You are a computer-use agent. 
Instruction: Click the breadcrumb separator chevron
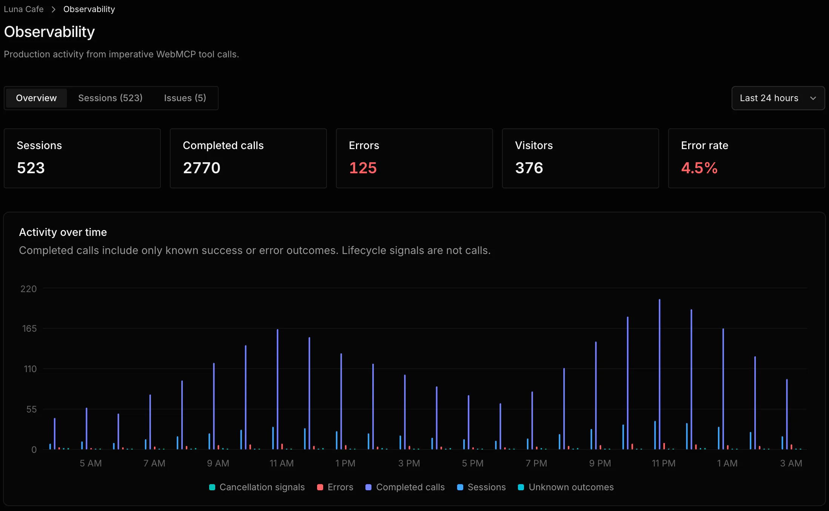[53, 9]
